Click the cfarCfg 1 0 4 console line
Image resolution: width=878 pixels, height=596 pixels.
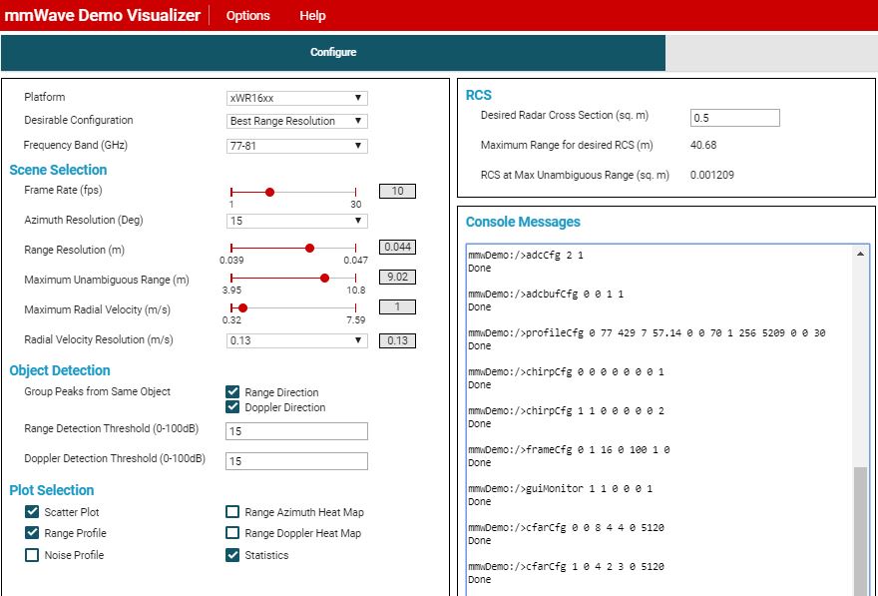tap(566, 566)
